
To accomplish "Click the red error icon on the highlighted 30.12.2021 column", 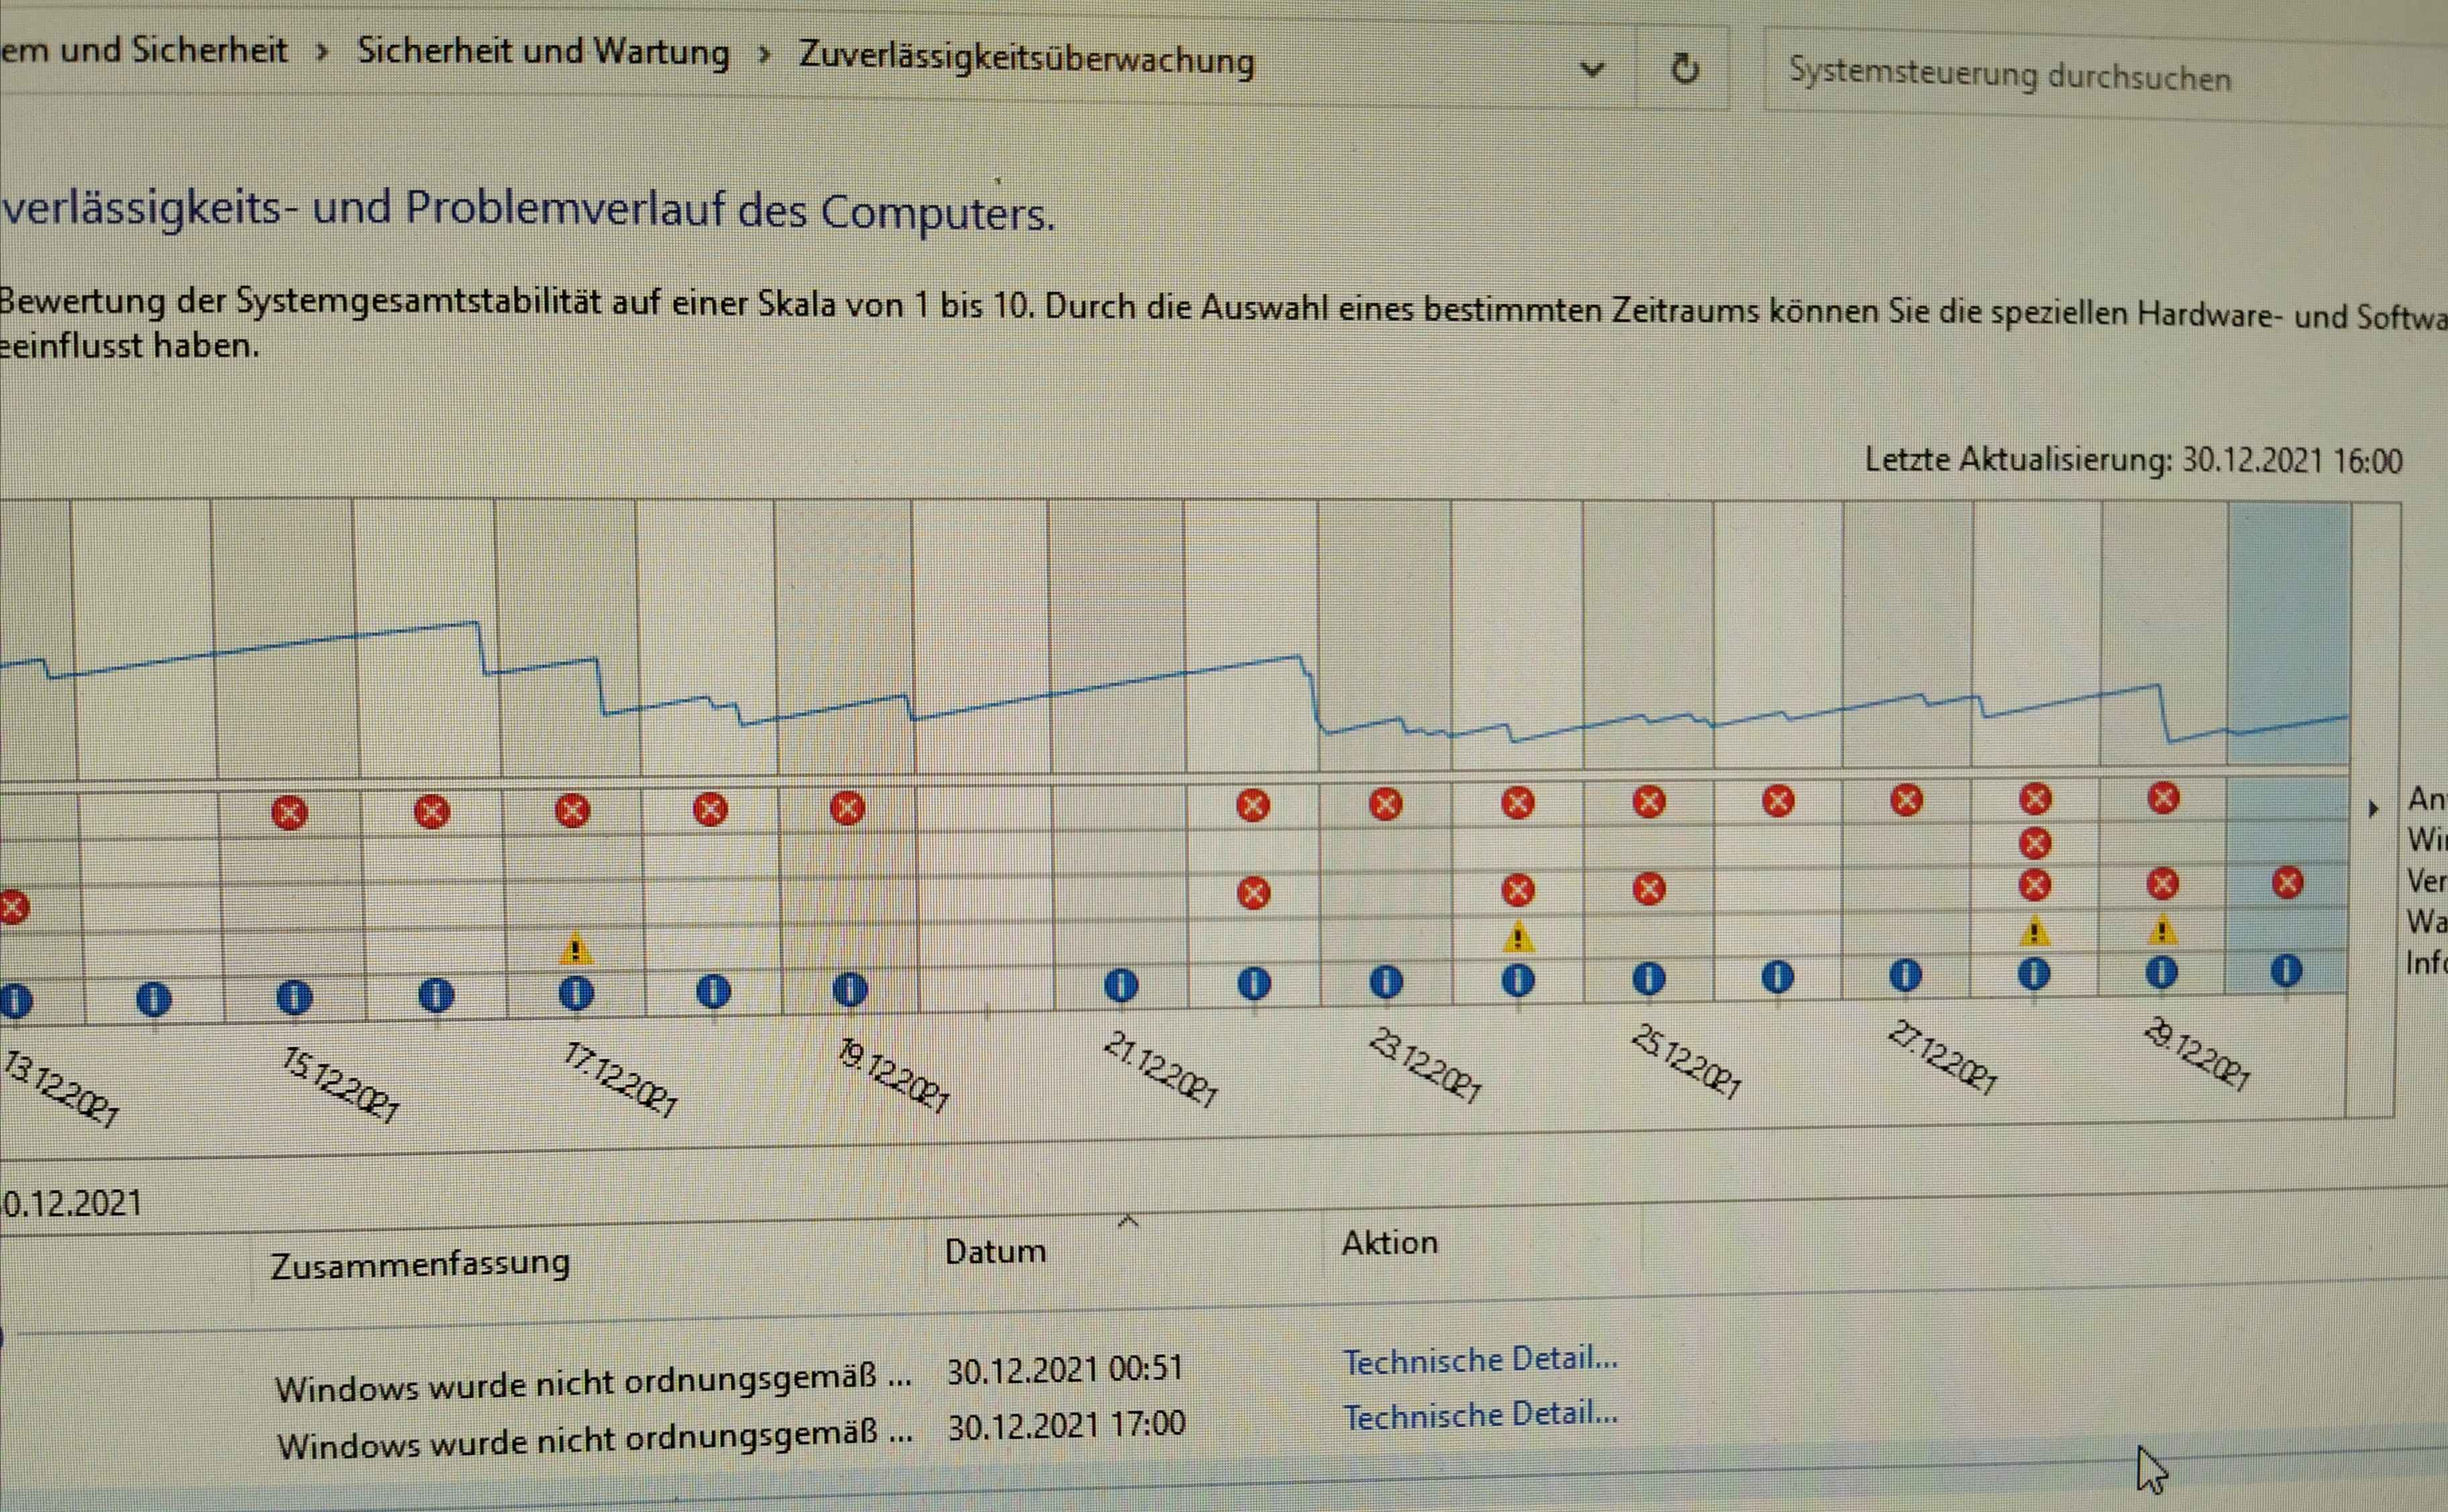I will pyautogui.click(x=2287, y=882).
